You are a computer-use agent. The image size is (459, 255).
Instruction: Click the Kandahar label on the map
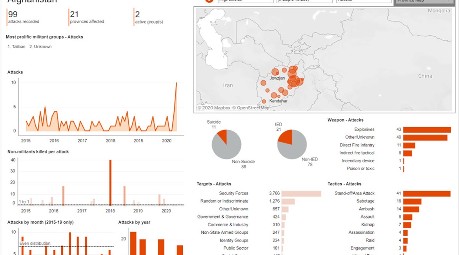[278, 101]
